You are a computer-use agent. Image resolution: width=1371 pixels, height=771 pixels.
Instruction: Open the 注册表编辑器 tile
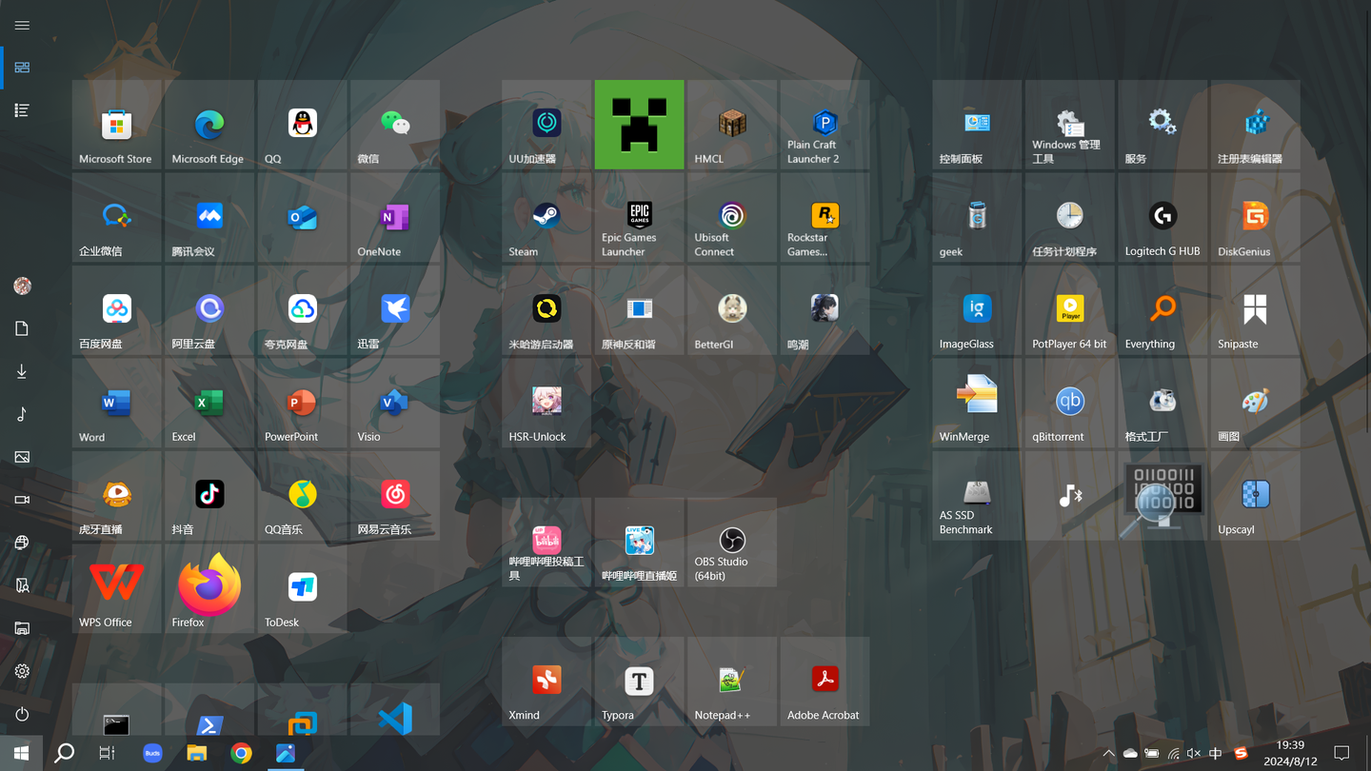(1255, 125)
